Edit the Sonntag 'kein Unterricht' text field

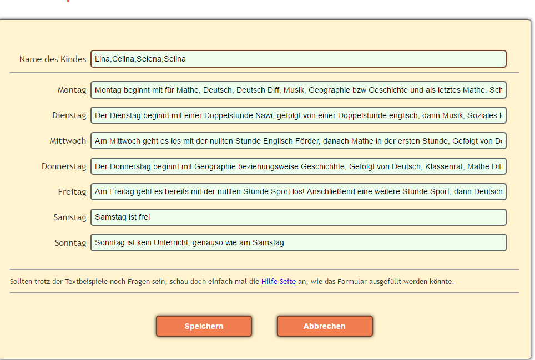298,242
